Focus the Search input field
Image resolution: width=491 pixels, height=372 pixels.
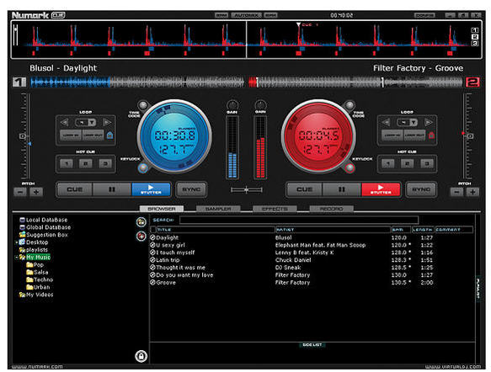coord(299,220)
